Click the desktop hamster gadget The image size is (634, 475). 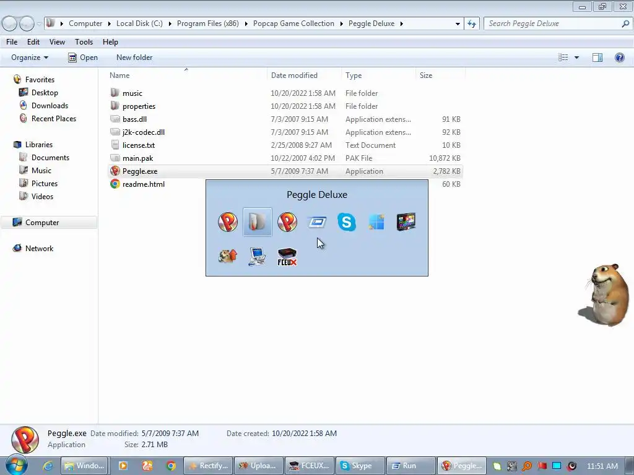tap(604, 295)
